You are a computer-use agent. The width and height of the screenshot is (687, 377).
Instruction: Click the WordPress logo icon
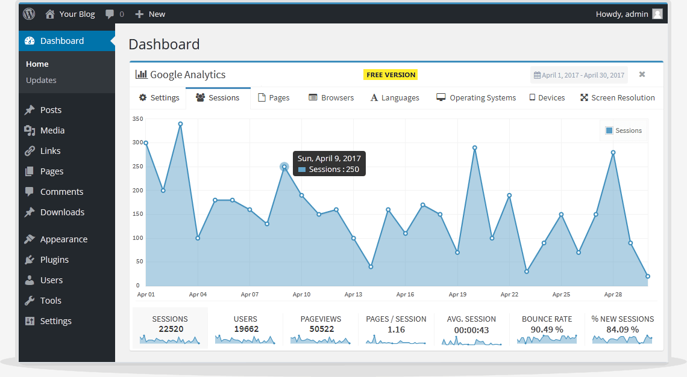pyautogui.click(x=29, y=14)
